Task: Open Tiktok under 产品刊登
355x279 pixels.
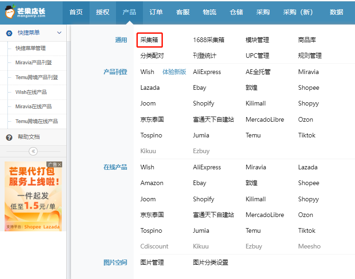Action: [307, 135]
